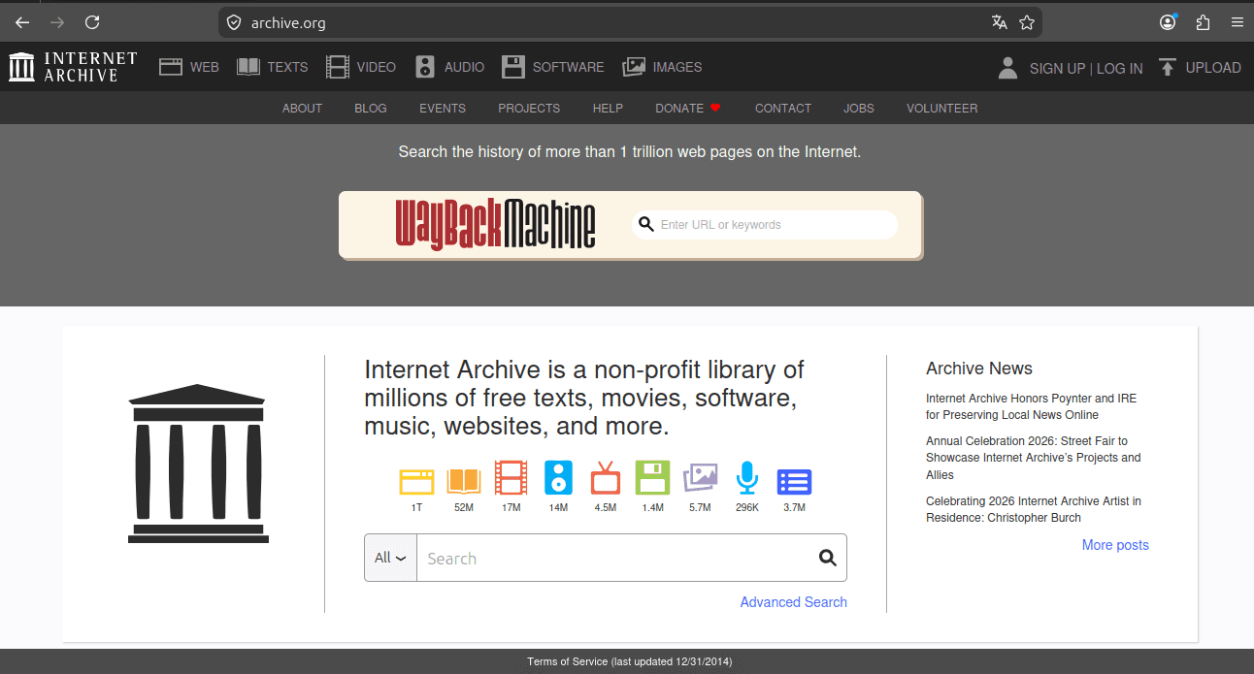Focus the Wayback Machine URL or keywords field
Viewport: 1254px width, 674px height.
point(765,225)
